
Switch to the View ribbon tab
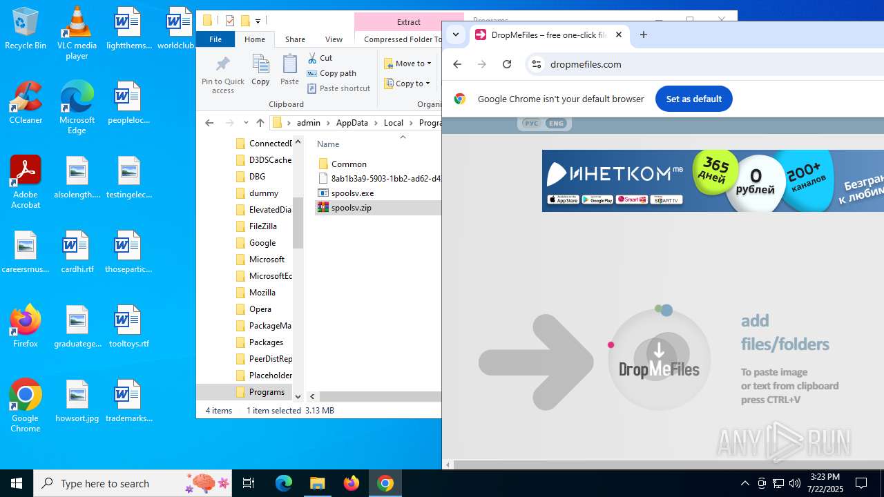click(x=334, y=39)
